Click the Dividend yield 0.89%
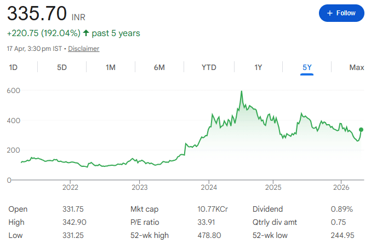The image size is (371, 250). tap(342, 209)
